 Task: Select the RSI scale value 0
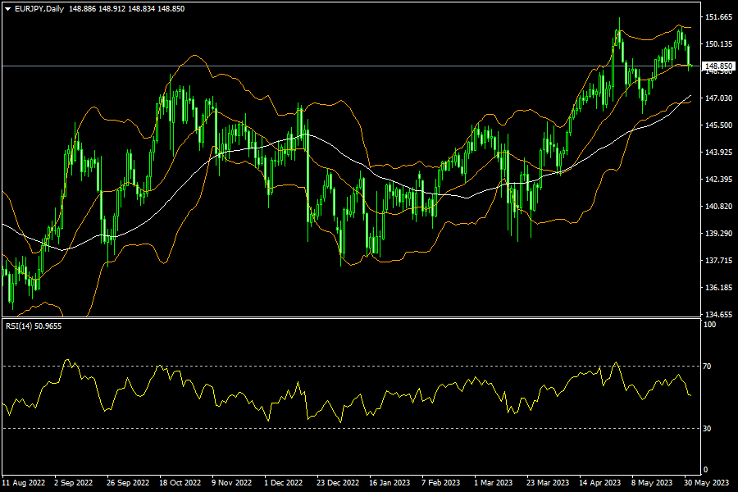(x=705, y=470)
